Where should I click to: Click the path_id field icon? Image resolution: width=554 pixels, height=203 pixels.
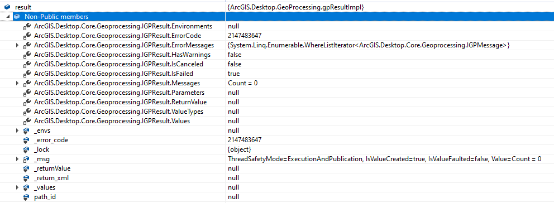pyautogui.click(x=26, y=197)
